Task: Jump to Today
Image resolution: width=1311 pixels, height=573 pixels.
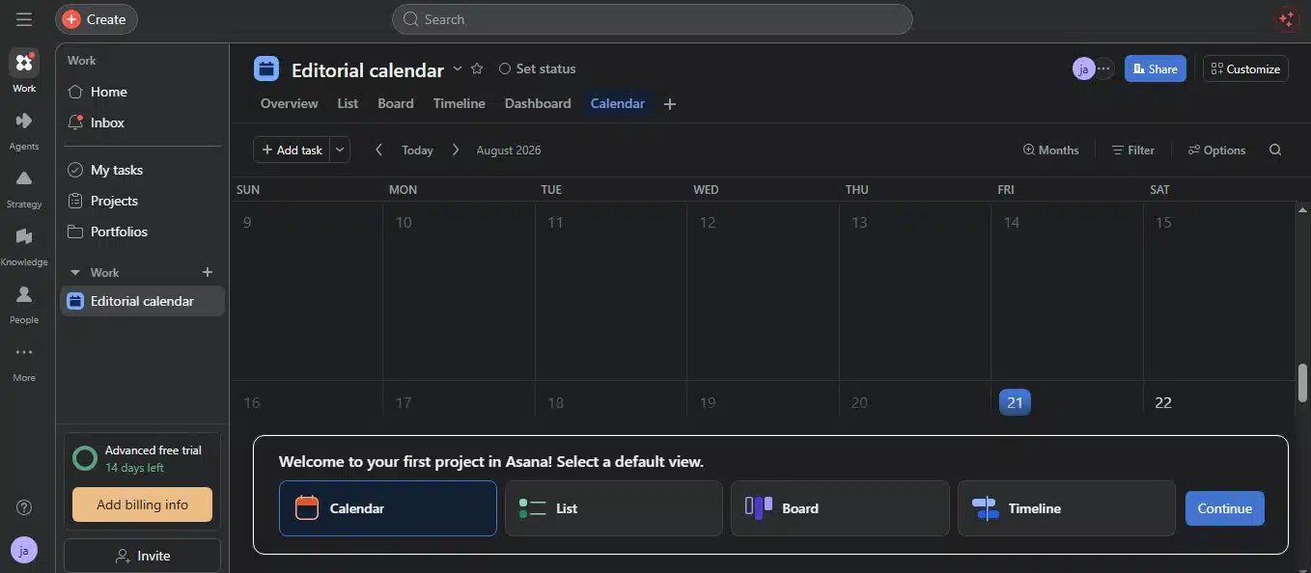Action: 417,150
